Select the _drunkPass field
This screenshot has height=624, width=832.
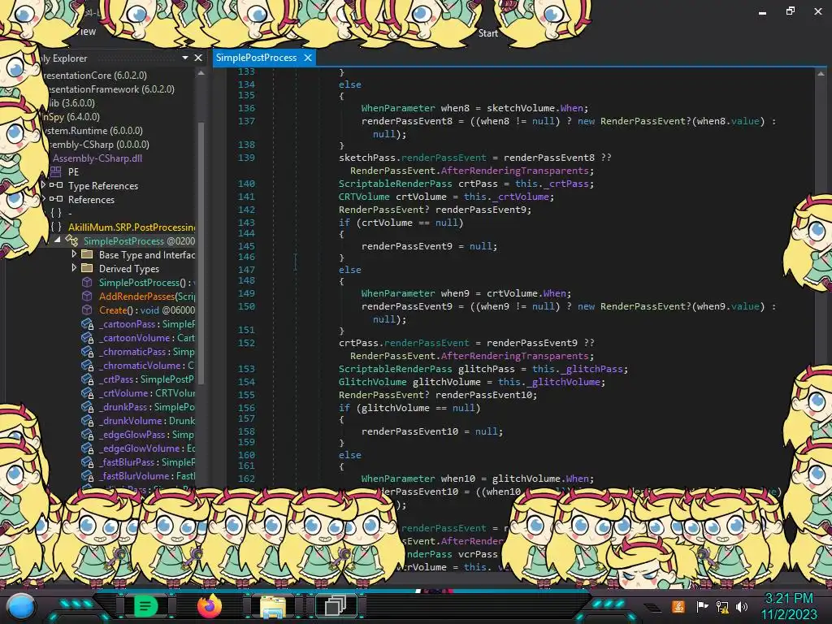(147, 407)
